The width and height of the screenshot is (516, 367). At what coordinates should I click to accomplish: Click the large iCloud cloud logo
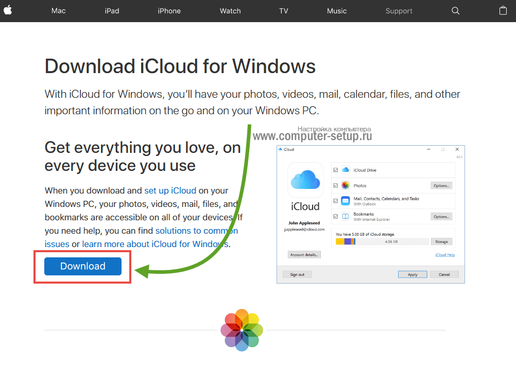coord(305,181)
